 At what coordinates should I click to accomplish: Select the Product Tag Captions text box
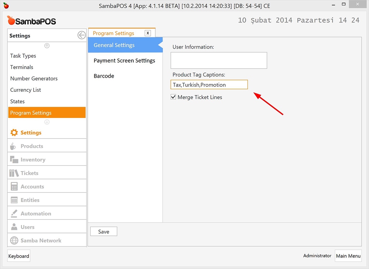209,85
